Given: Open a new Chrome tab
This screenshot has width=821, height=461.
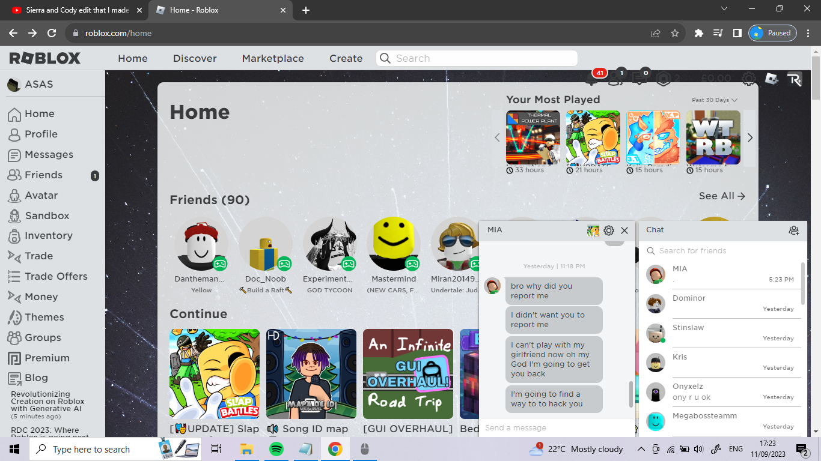Looking at the screenshot, I should pyautogui.click(x=306, y=10).
